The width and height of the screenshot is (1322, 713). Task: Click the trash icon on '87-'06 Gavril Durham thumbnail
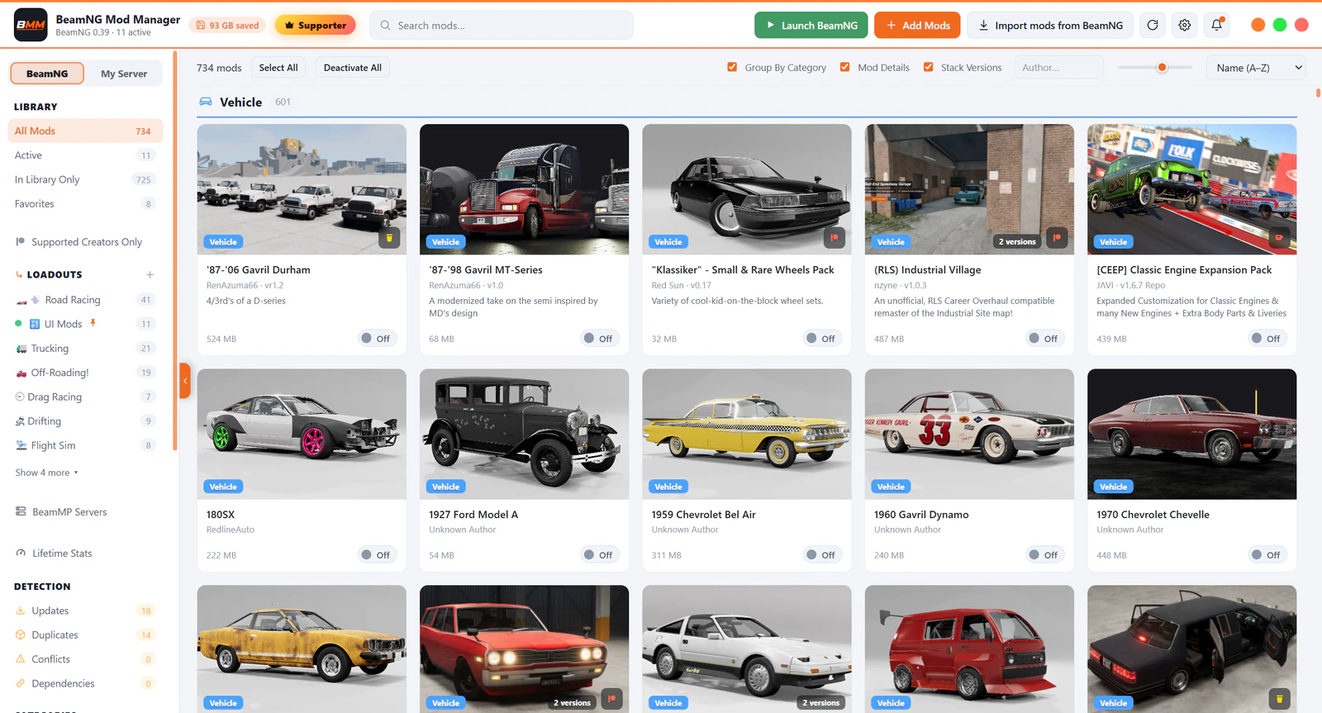tap(389, 238)
